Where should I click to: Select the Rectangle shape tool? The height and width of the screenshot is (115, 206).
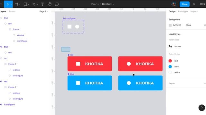(25, 4)
